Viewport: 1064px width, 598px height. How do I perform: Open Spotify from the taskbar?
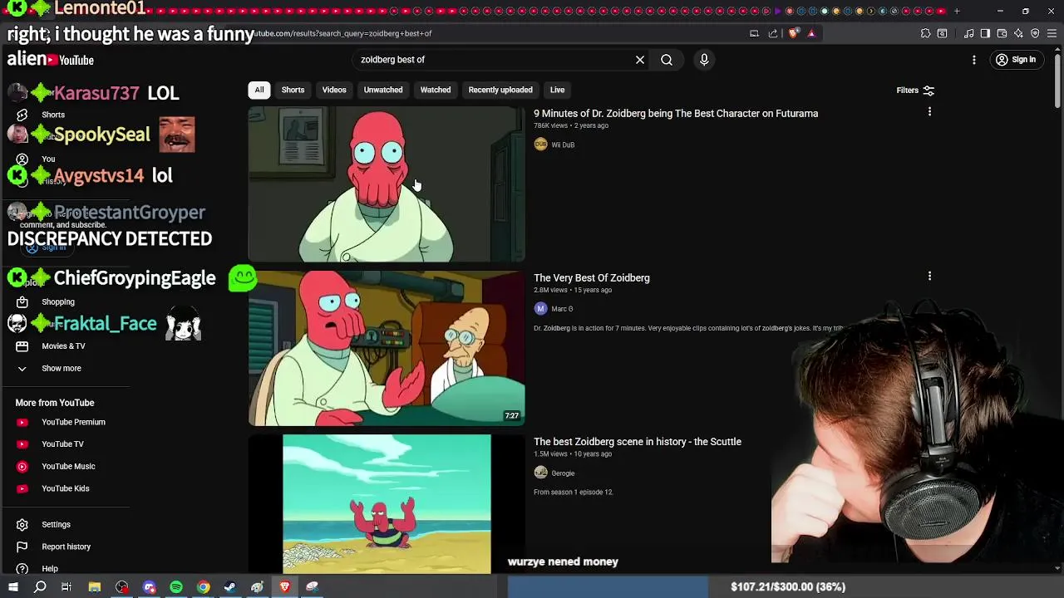click(176, 587)
